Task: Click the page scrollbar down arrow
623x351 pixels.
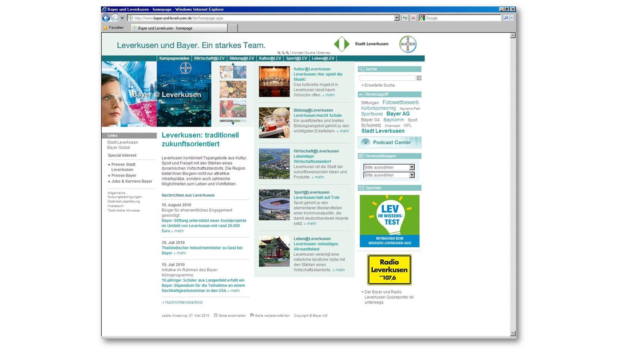Action: [x=513, y=334]
